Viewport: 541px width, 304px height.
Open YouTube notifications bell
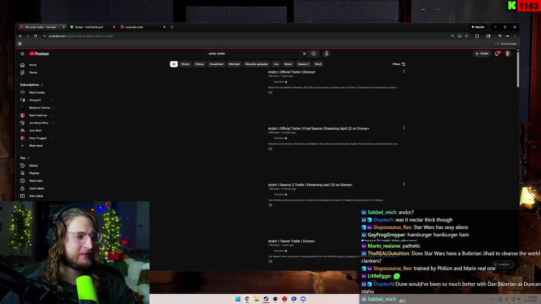pos(497,54)
